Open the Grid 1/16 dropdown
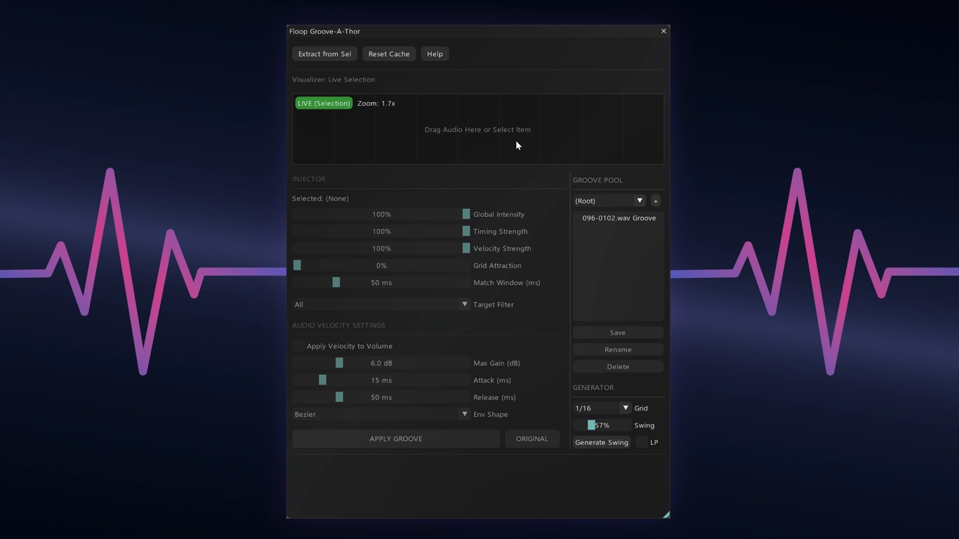Screen dimensions: 959x539 pyautogui.click(x=602, y=408)
